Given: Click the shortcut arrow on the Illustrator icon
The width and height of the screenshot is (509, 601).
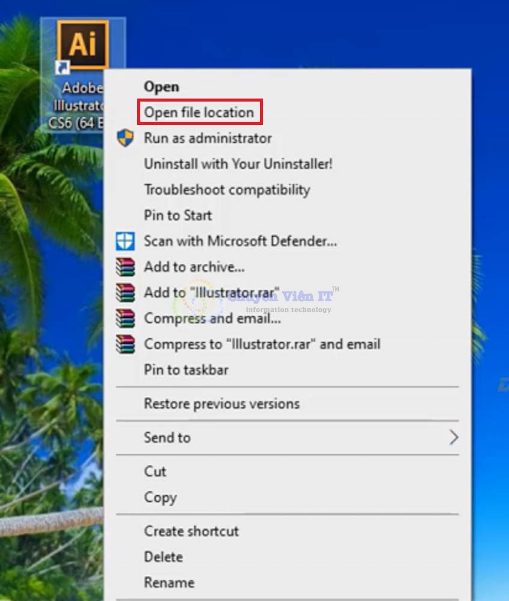Looking at the screenshot, I should point(63,67).
